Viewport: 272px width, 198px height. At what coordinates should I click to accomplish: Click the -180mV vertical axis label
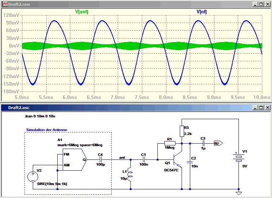pos(10,91)
